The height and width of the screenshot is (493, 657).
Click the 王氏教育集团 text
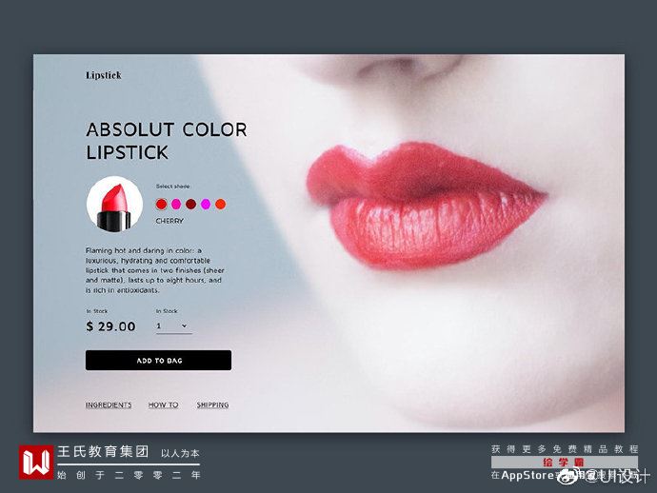coord(103,451)
